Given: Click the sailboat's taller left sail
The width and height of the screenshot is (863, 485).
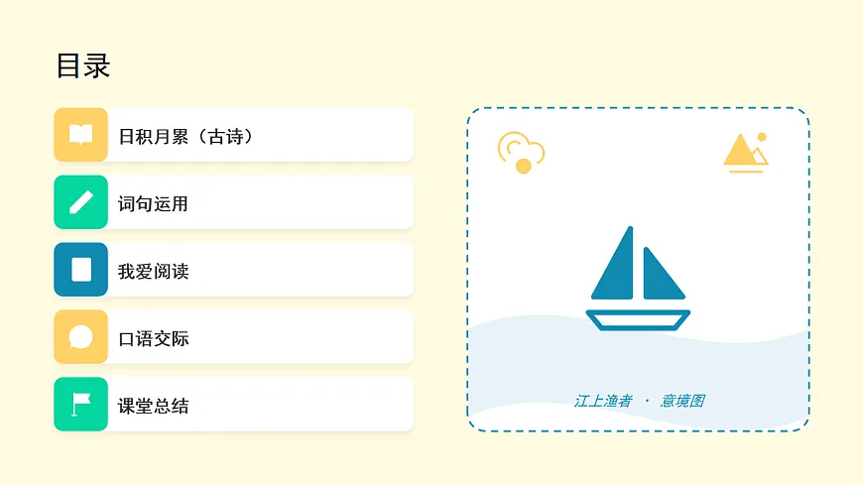Looking at the screenshot, I should tap(617, 268).
